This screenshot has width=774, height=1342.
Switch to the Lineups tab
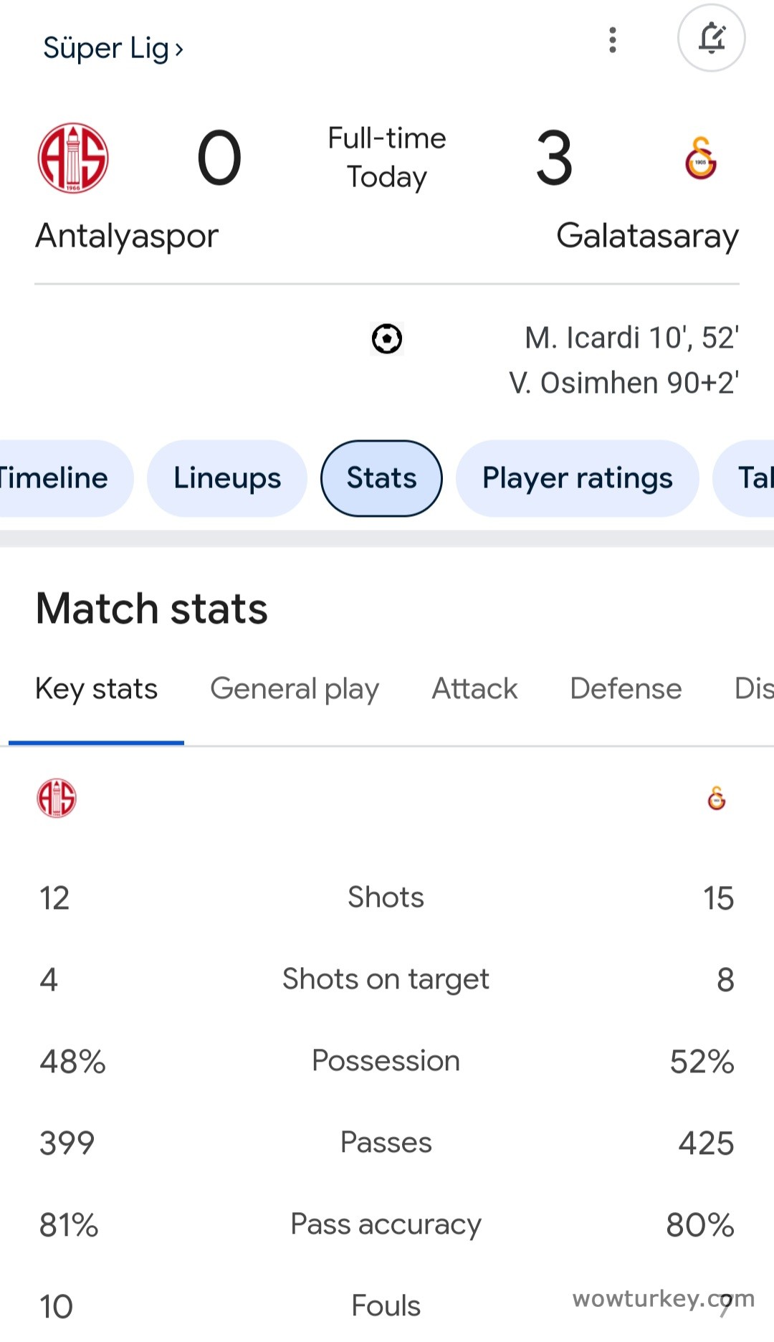227,478
